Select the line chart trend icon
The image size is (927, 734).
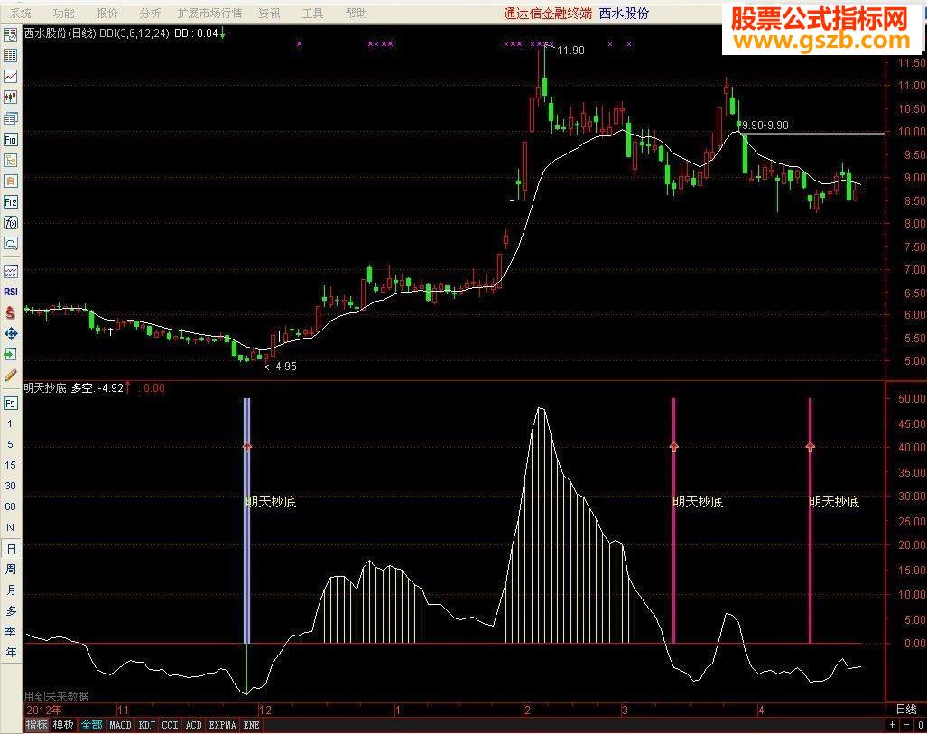[11, 77]
